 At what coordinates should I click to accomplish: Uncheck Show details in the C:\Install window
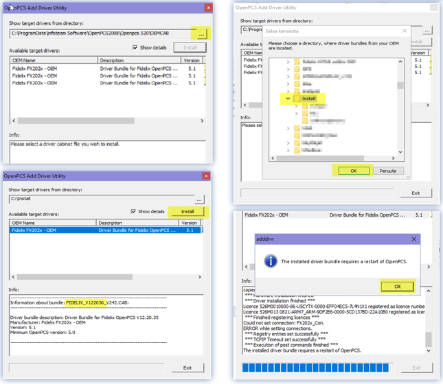point(133,211)
